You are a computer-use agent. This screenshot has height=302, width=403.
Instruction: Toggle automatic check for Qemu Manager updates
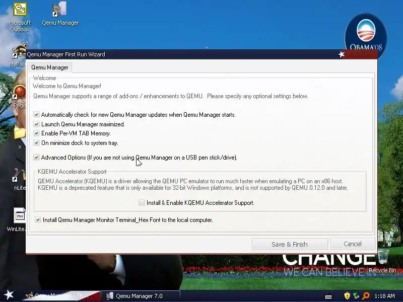(36, 115)
